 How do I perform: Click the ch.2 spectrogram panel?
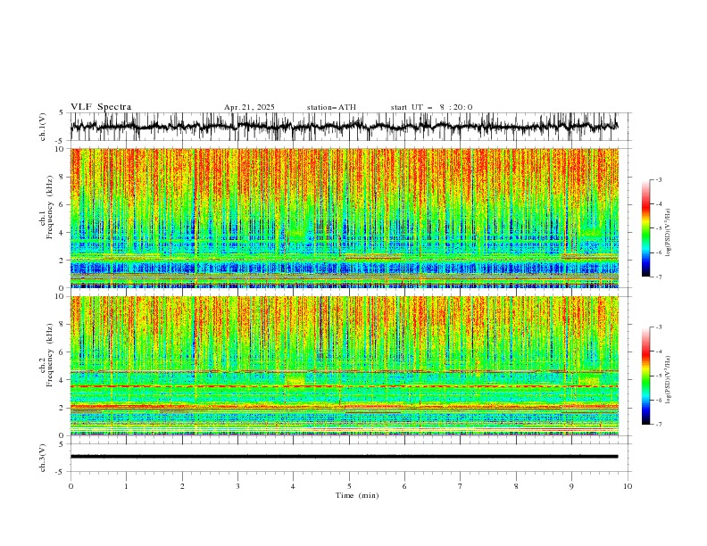345,366
